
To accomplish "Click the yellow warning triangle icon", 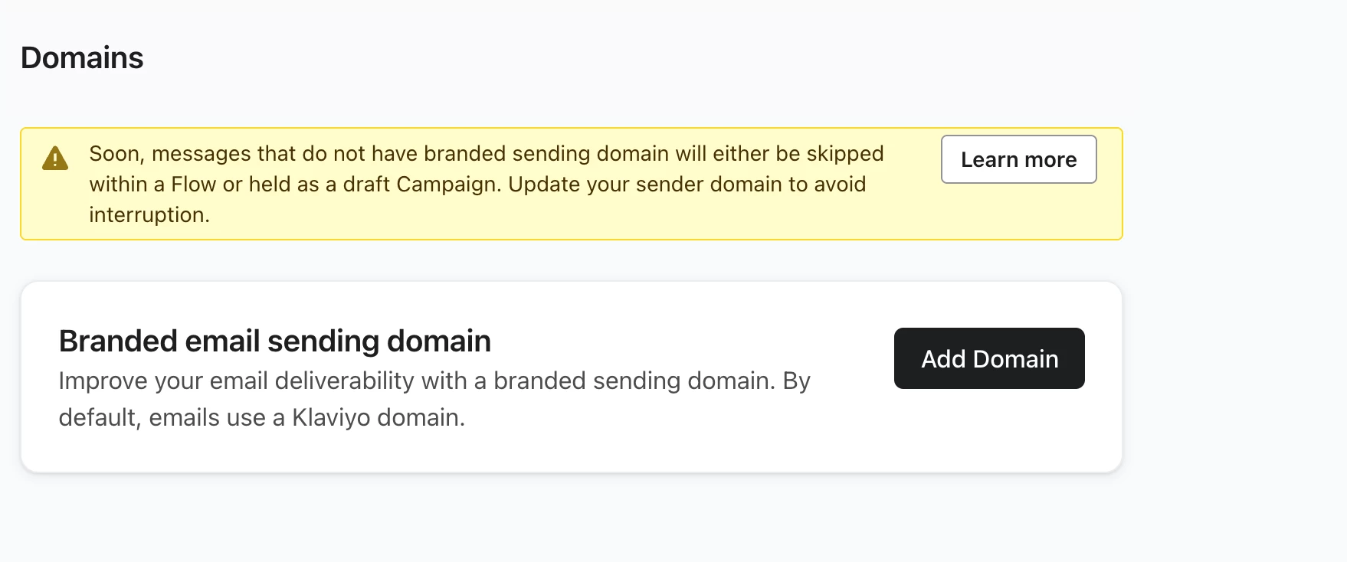I will (55, 158).
